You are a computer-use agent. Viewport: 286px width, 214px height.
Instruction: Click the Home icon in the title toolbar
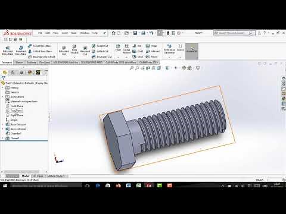coord(113,33)
